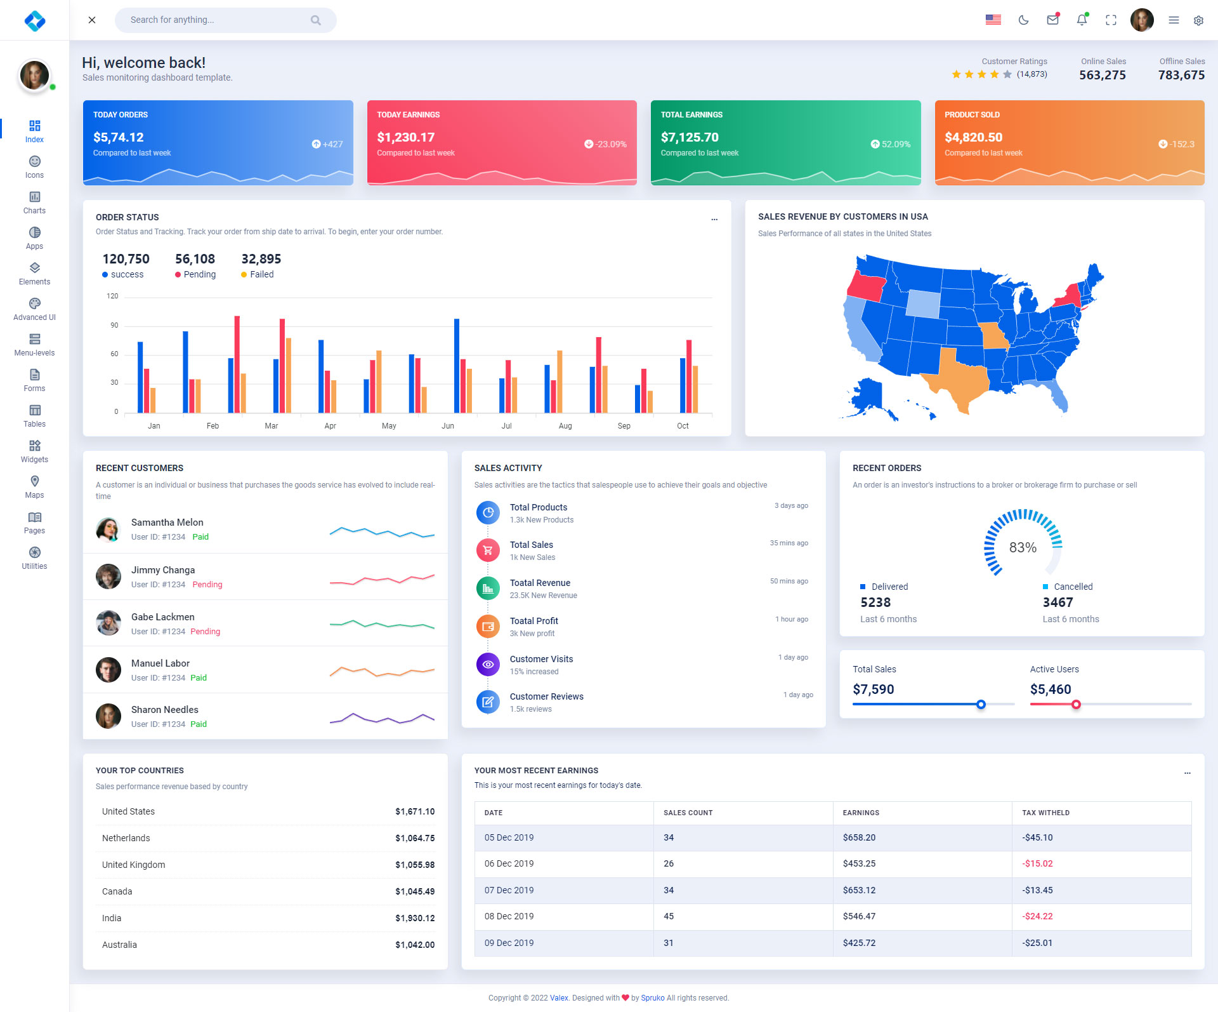Open Recent Earnings options ellipsis menu

pyautogui.click(x=1187, y=773)
